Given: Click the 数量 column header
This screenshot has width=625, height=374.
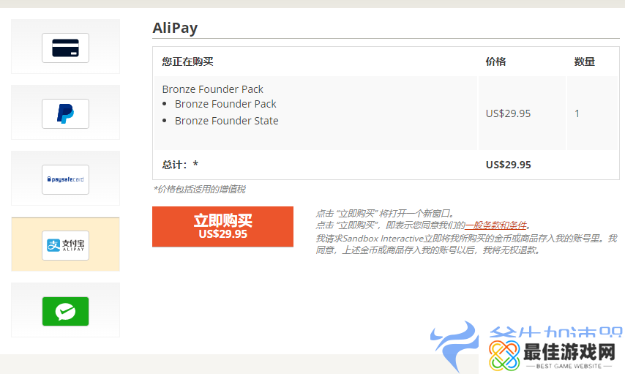Looking at the screenshot, I should (x=584, y=61).
